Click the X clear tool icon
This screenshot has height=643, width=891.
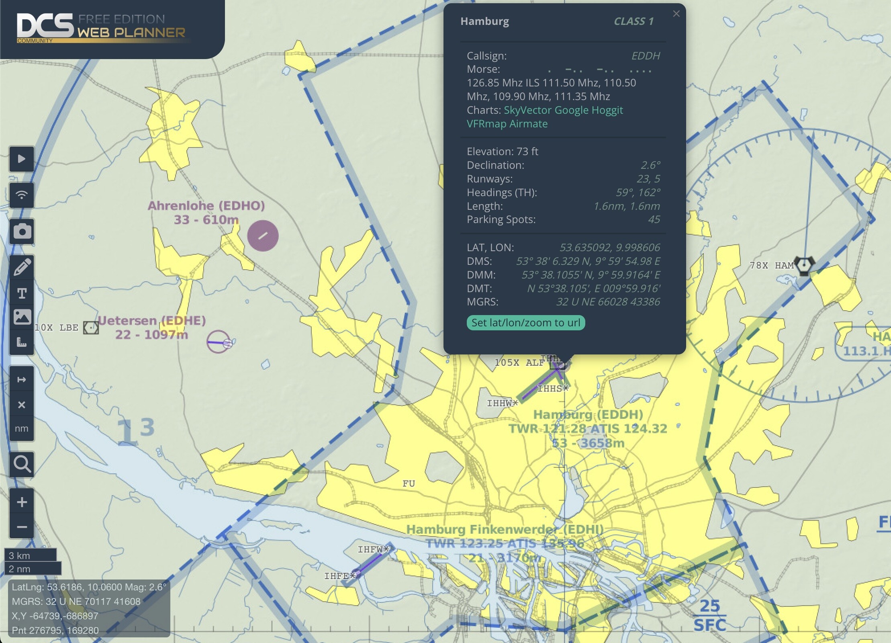(22, 404)
